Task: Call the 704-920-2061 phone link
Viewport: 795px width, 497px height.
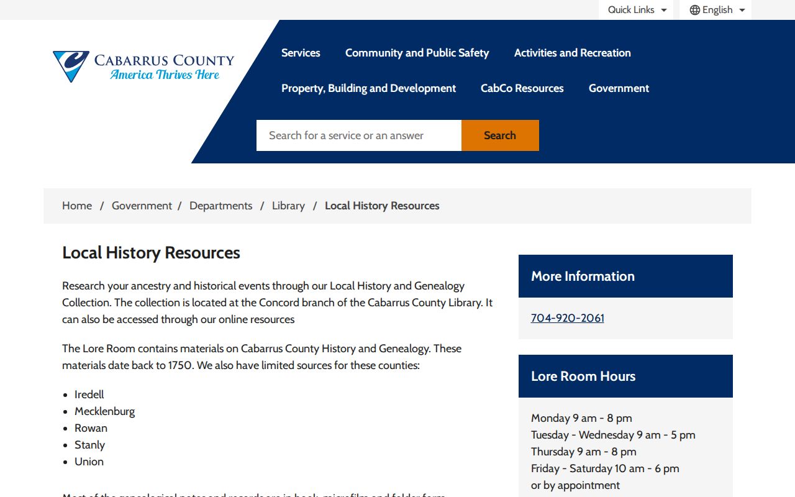Action: click(568, 318)
